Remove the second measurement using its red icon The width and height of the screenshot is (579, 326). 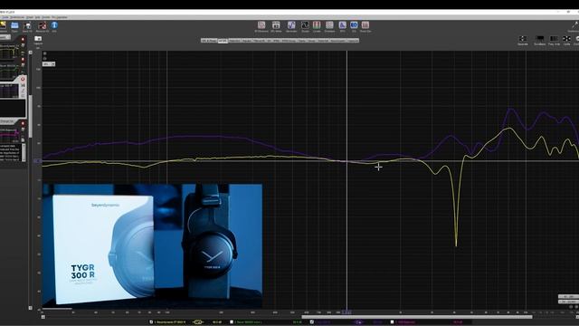[23, 59]
